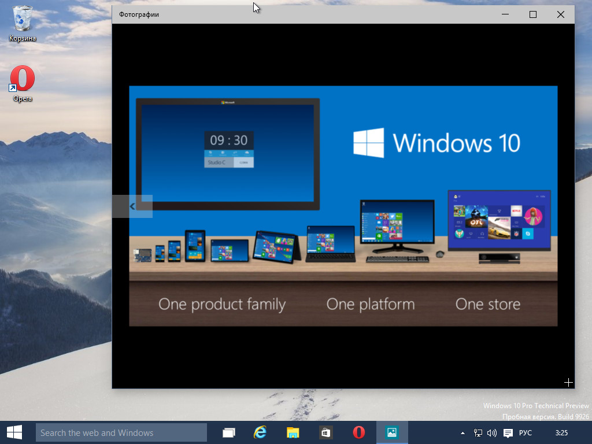Select the Photos app taskbar icon
This screenshot has height=444, width=592.
tap(392, 432)
